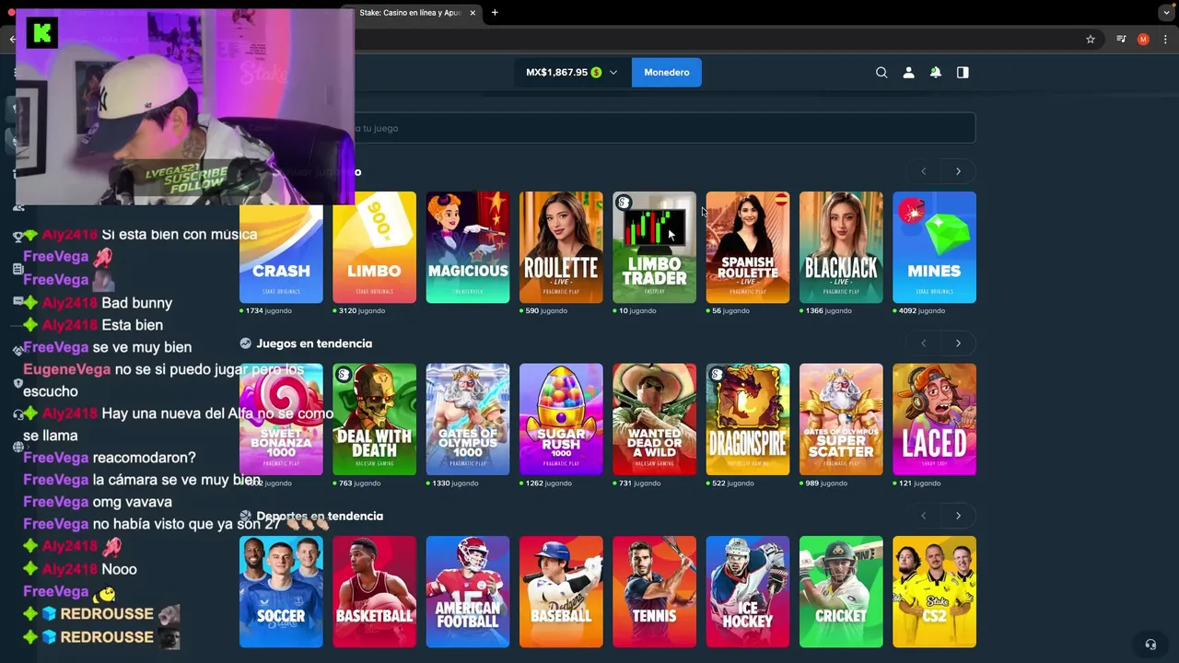
Task: Open the Blackjack Live game thumbnail
Action: click(x=841, y=247)
